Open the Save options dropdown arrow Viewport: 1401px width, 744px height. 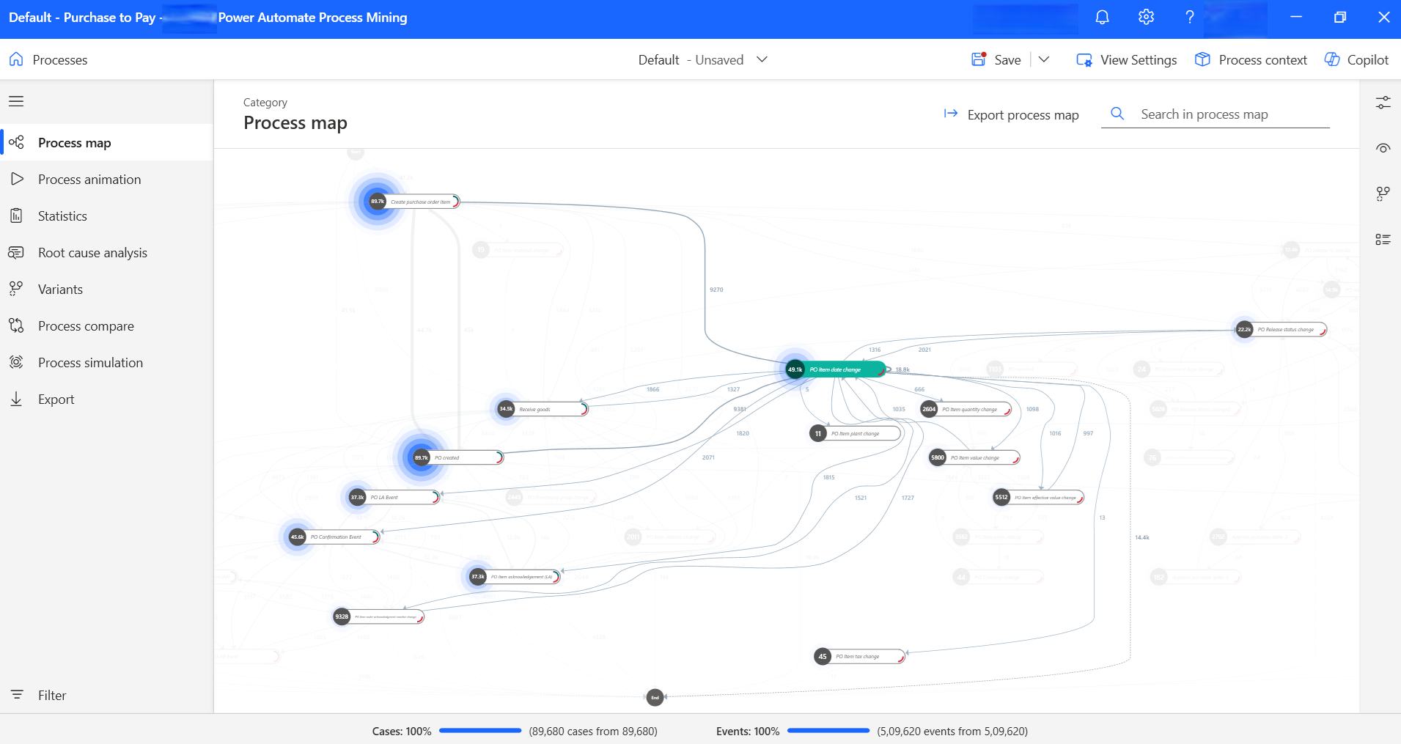[x=1044, y=59]
